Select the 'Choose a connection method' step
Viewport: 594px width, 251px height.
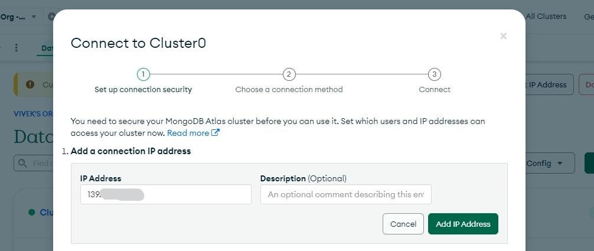point(289,90)
